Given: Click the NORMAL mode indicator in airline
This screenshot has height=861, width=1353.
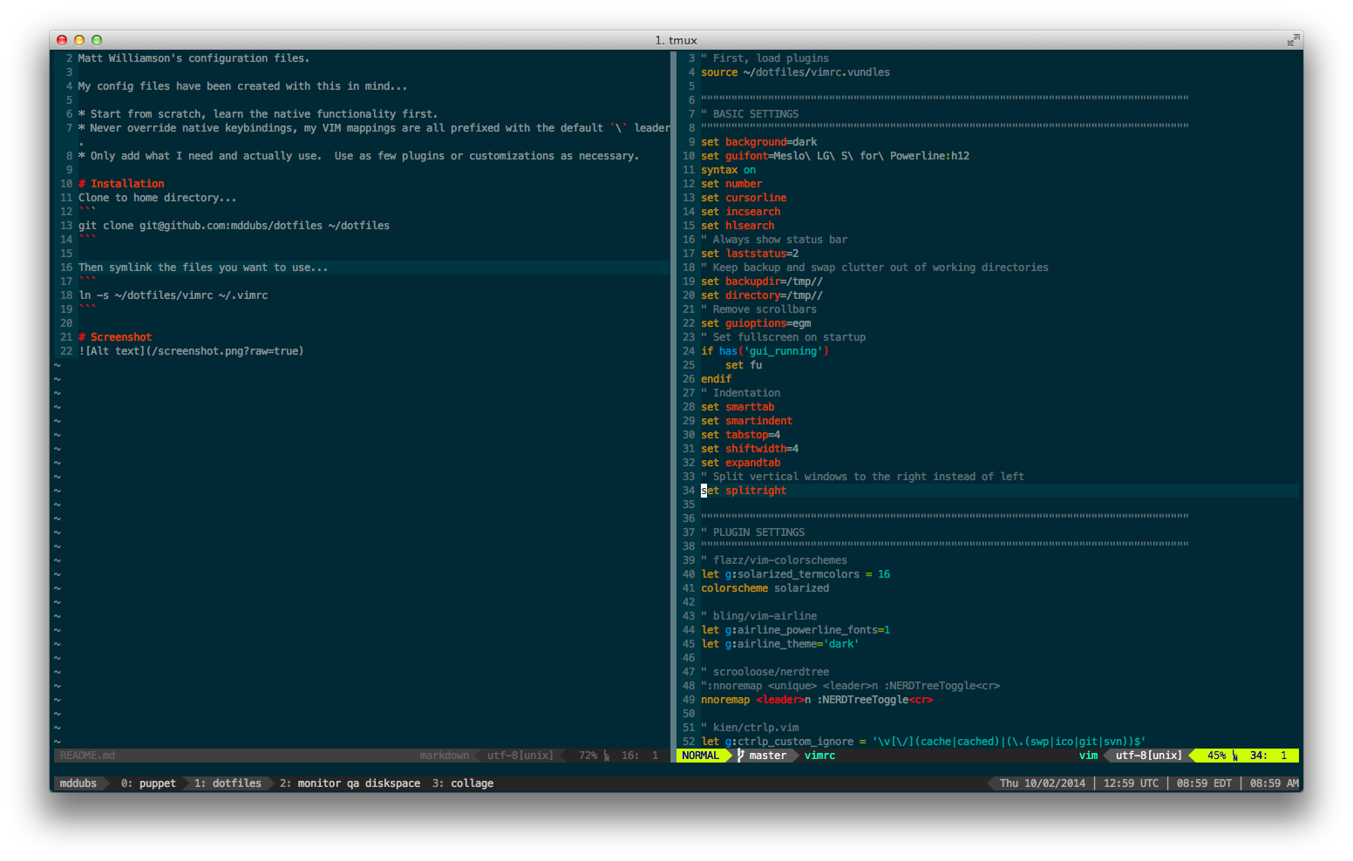Looking at the screenshot, I should (701, 756).
